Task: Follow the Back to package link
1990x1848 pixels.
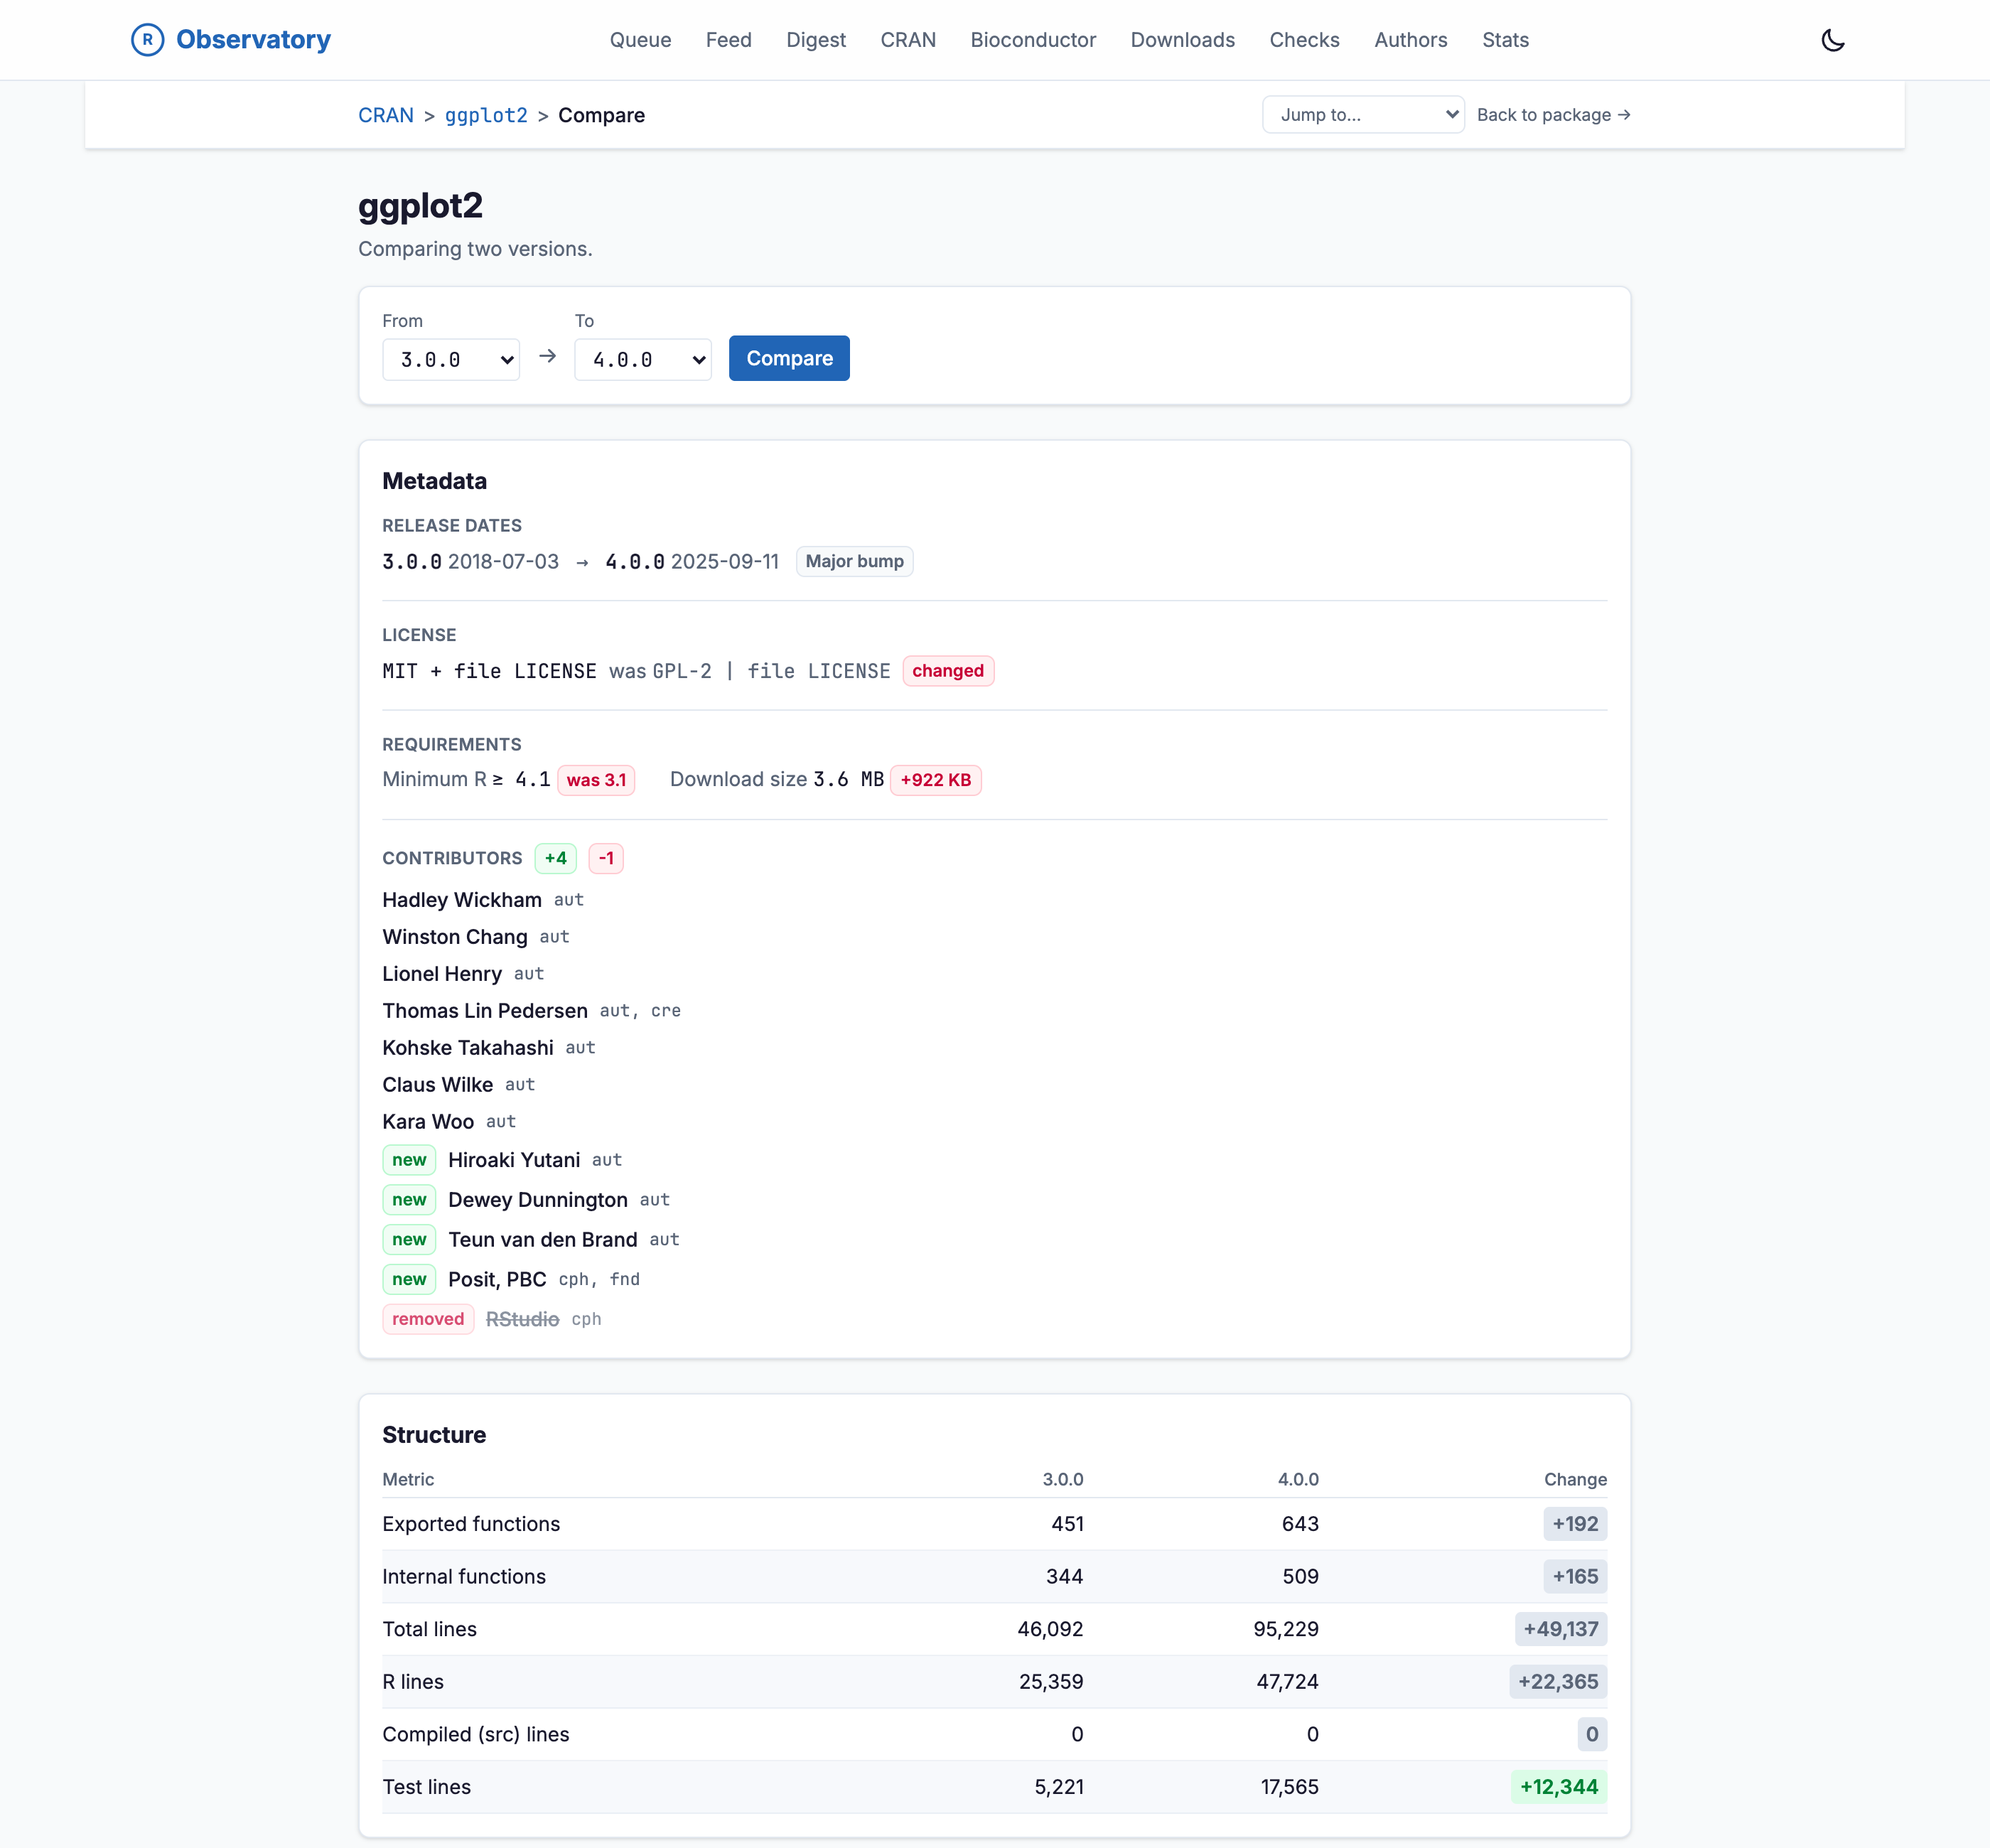Action: click(1553, 115)
